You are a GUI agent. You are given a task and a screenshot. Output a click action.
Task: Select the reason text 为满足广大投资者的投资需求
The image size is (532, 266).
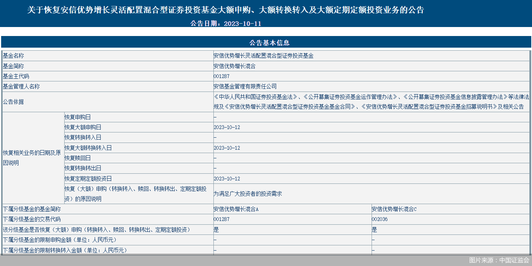pyautogui.click(x=248, y=194)
